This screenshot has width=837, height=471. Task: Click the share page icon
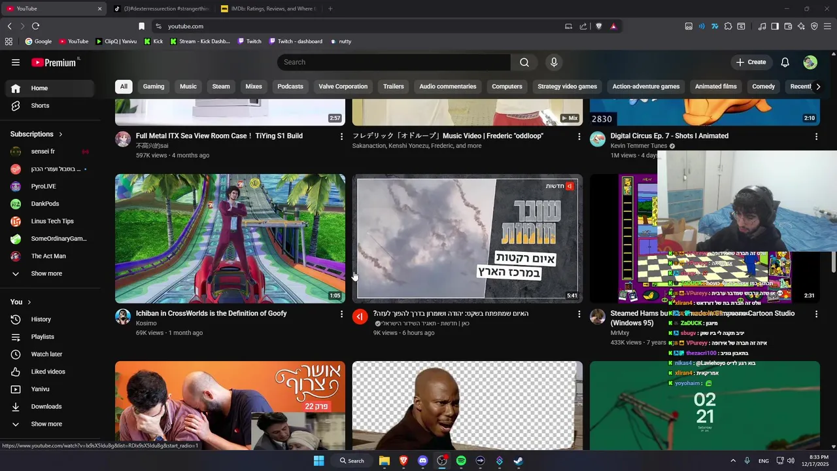[583, 26]
